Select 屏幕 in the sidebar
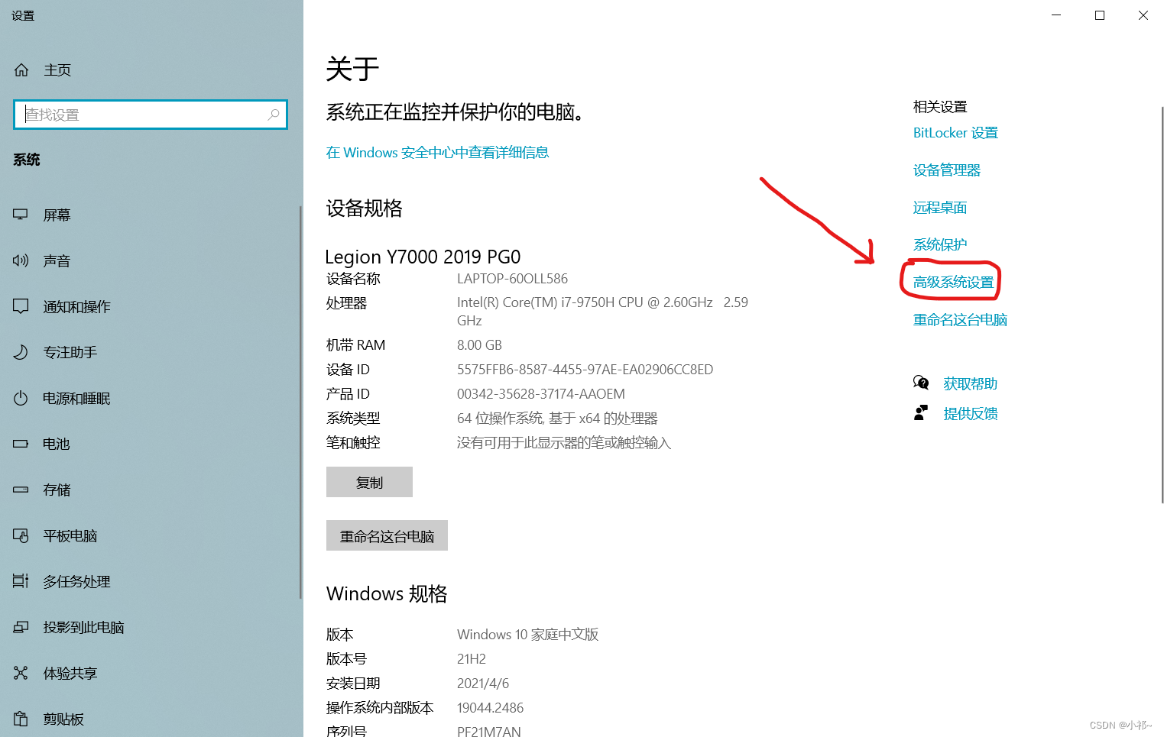 pos(57,215)
